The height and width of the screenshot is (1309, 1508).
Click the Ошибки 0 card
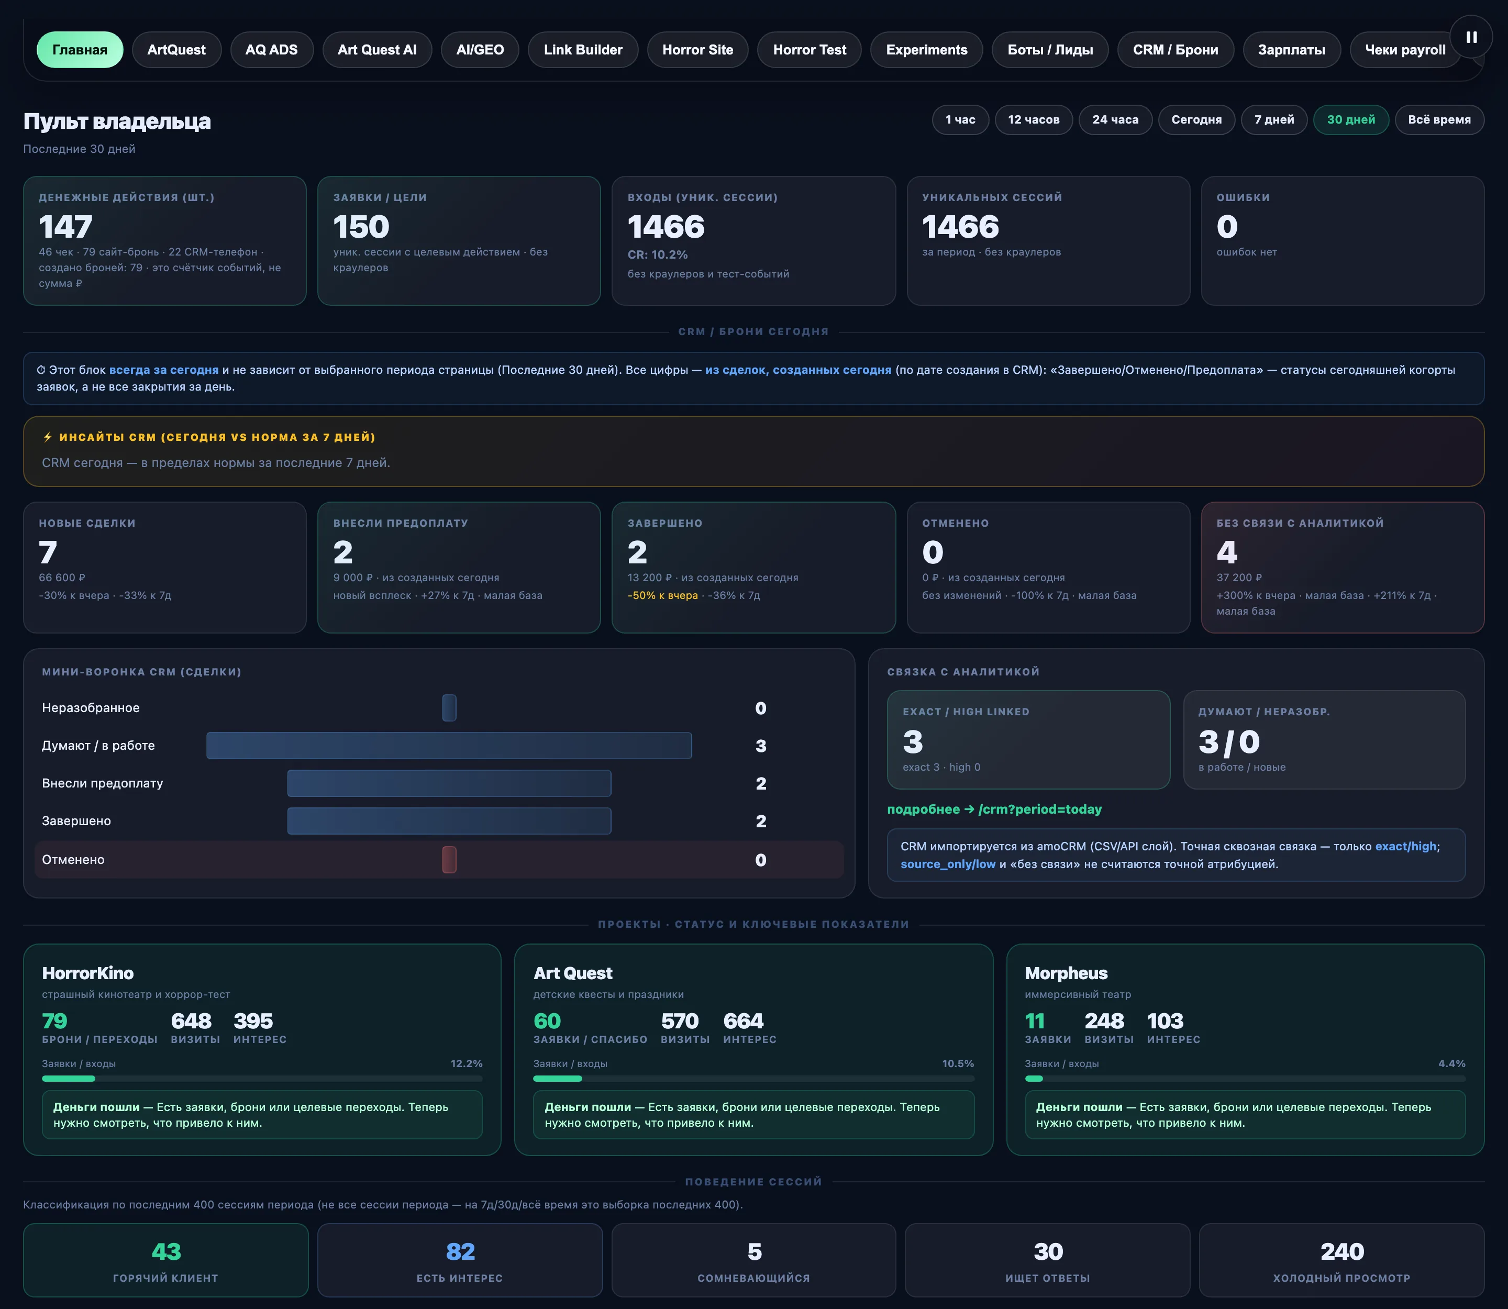[x=1342, y=240]
